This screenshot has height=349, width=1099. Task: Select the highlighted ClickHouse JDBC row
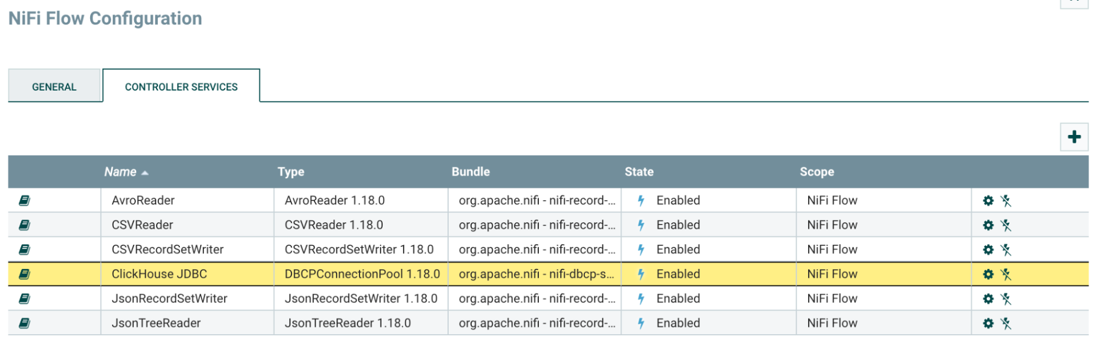pos(385,274)
